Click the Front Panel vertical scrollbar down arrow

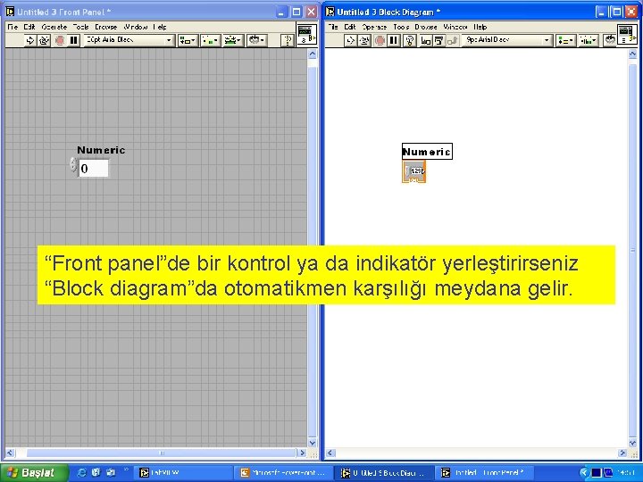click(x=313, y=443)
